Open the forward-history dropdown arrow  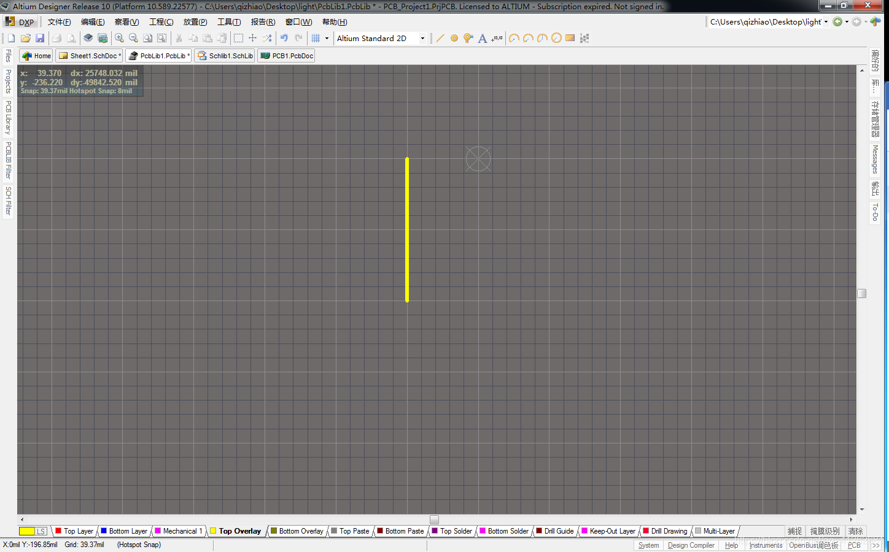click(x=866, y=21)
